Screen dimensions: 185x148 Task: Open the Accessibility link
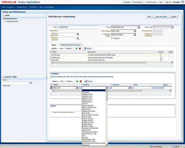pos(127,2)
